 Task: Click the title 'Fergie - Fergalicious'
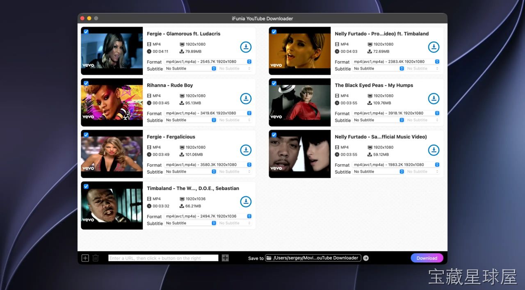171,137
